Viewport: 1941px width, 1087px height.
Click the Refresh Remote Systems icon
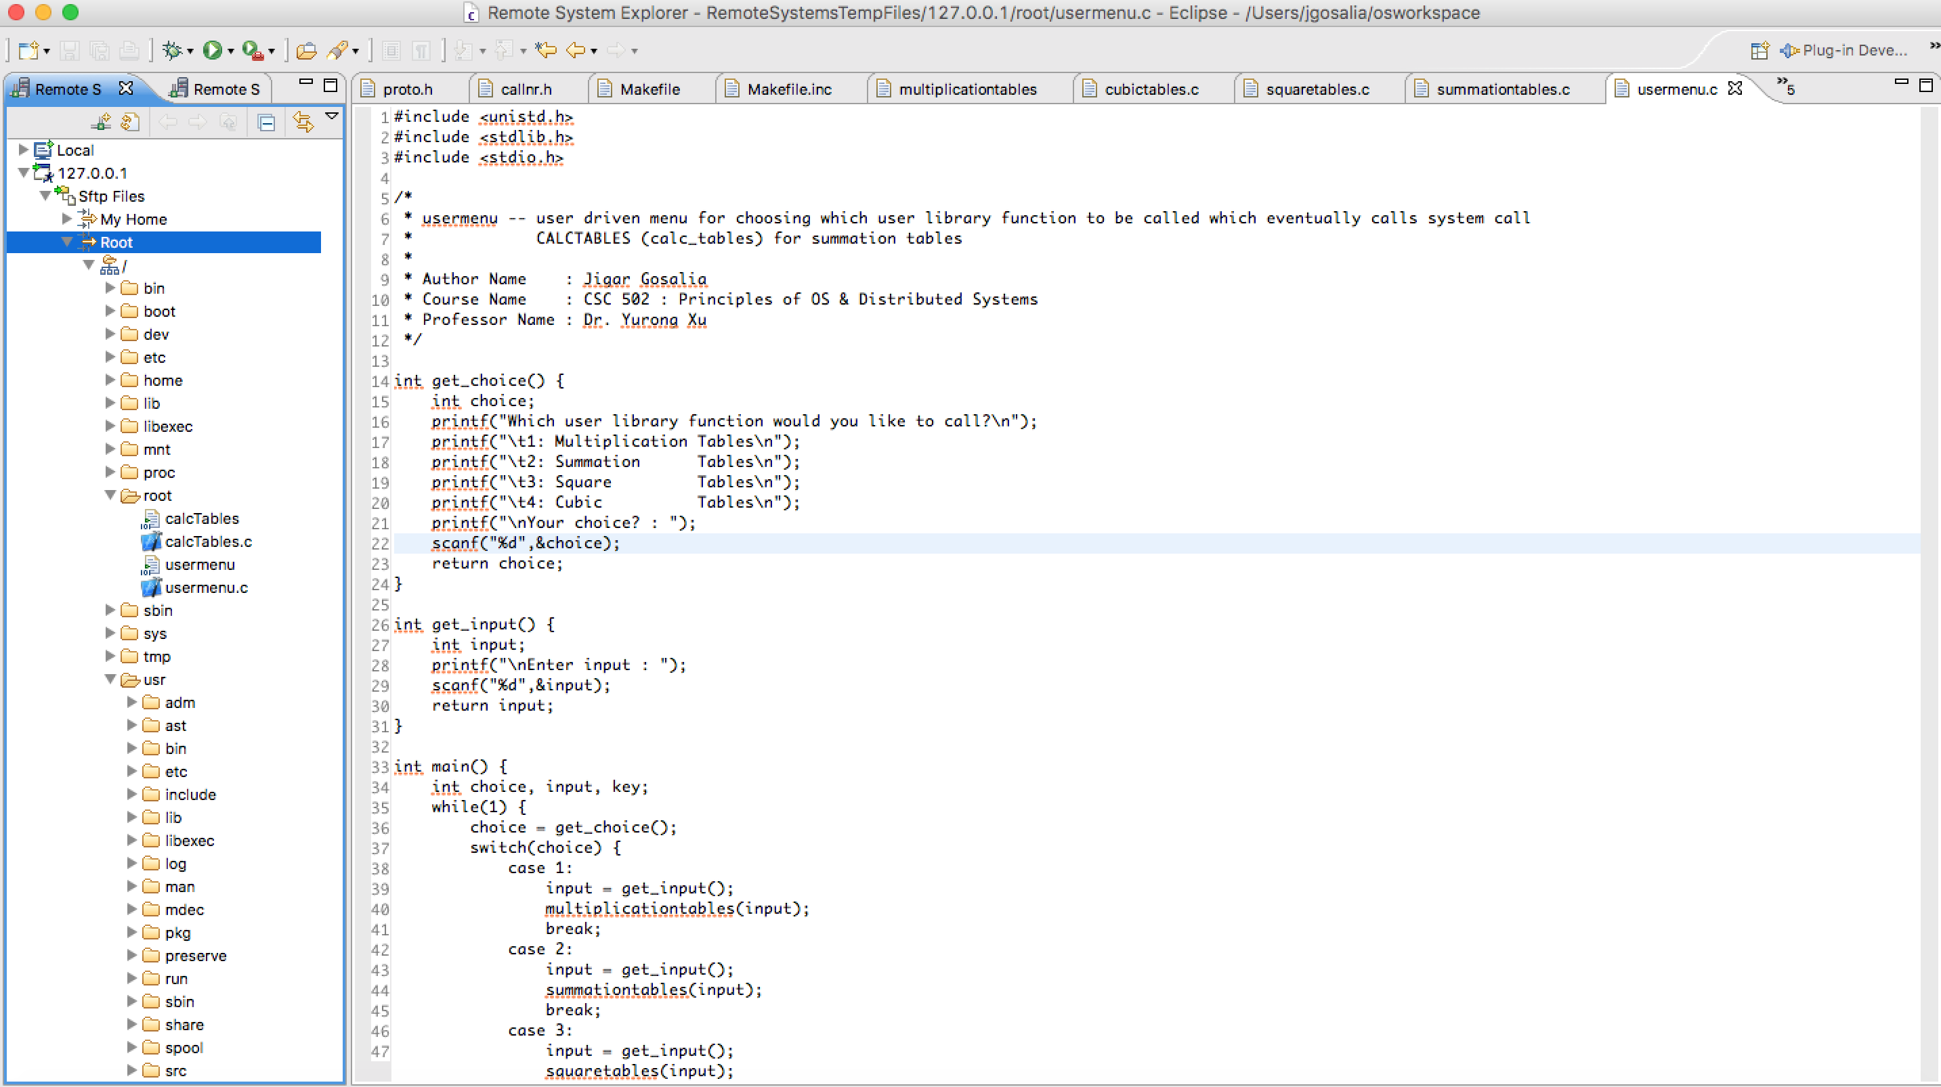[131, 123]
